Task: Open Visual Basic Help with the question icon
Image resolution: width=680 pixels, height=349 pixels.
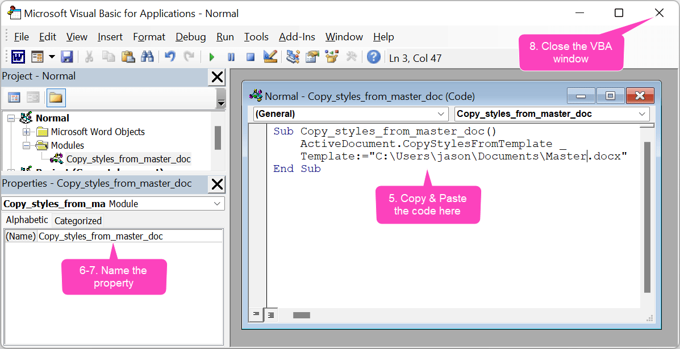Action: (373, 57)
